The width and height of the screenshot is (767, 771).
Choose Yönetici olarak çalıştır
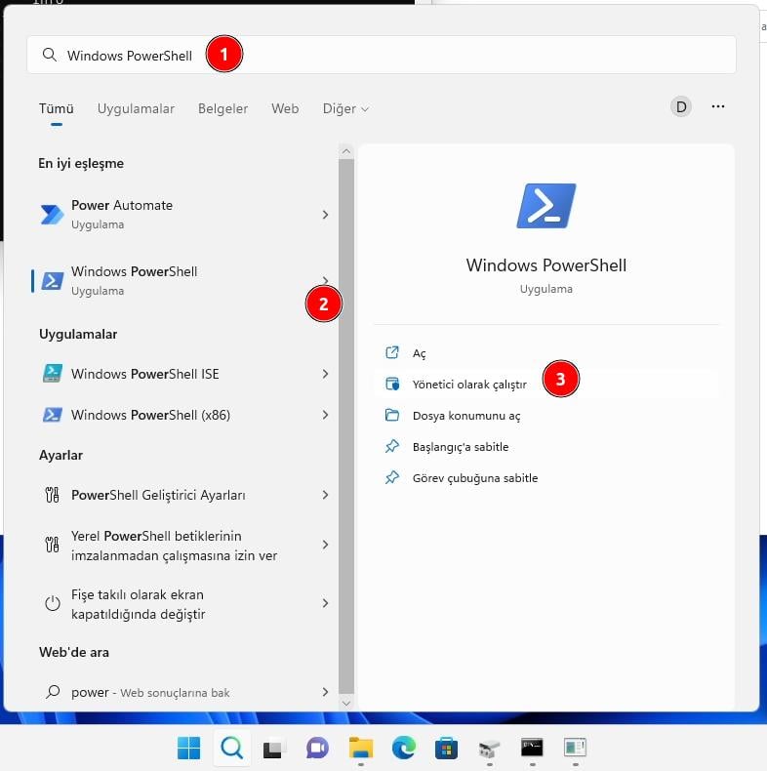click(469, 384)
